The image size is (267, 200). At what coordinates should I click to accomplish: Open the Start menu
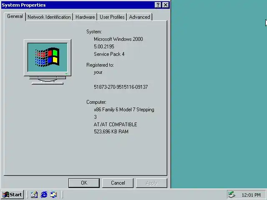click(12, 195)
